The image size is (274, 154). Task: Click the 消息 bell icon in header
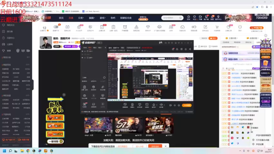click(212, 17)
